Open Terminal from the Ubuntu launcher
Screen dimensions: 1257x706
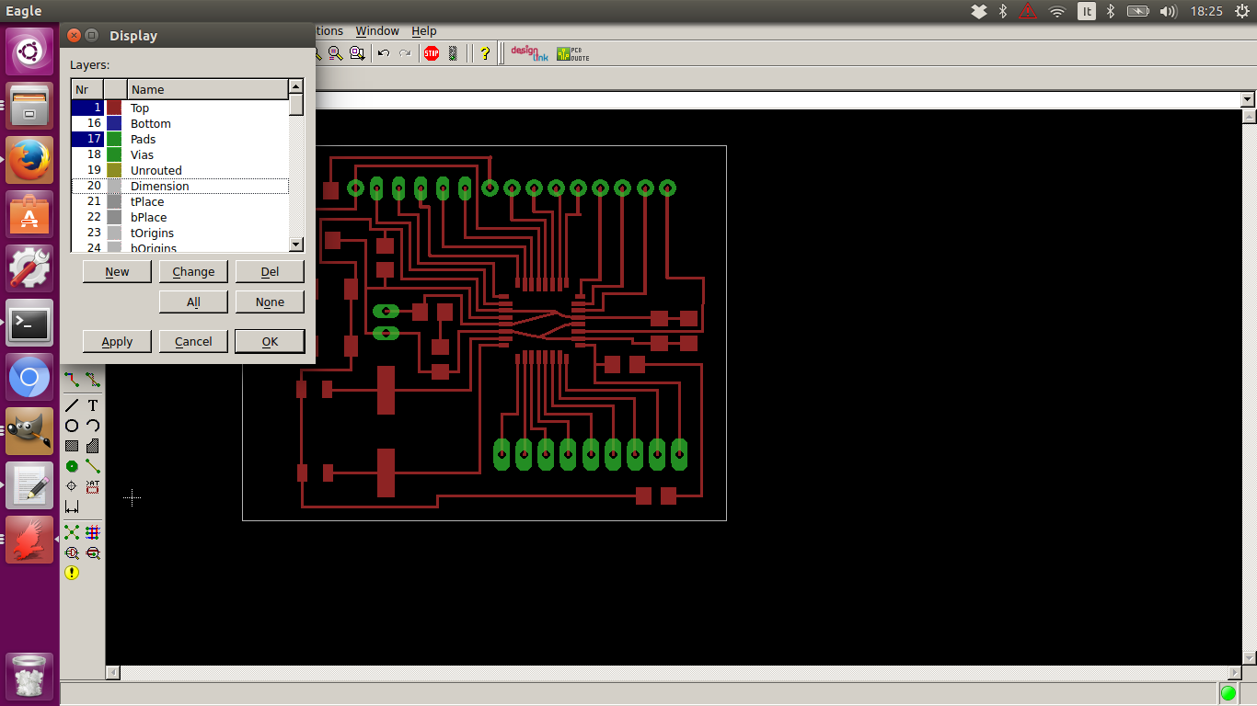[29, 324]
